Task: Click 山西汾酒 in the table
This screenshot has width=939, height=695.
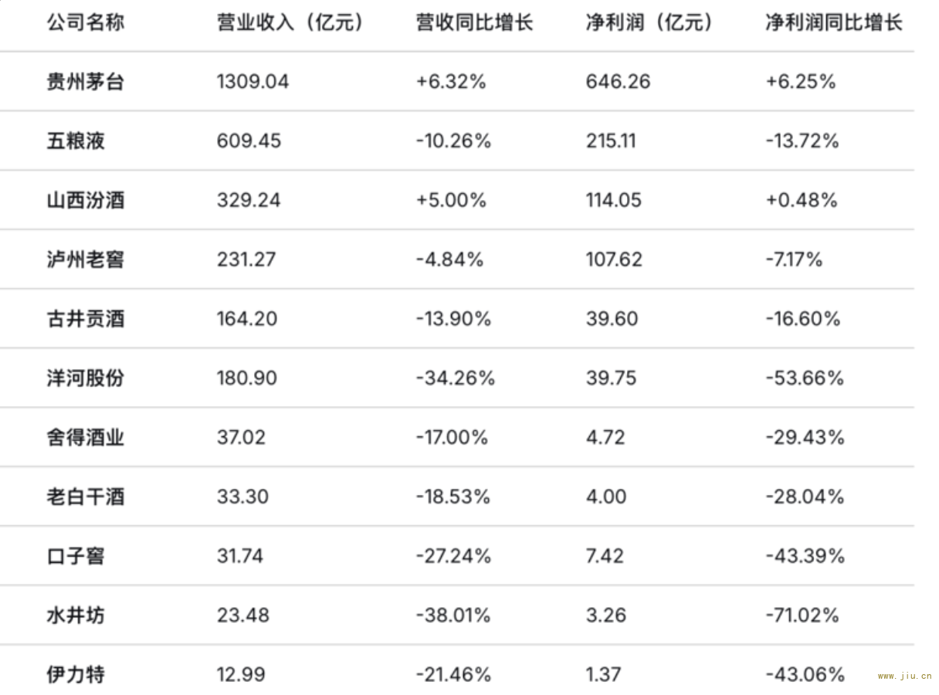Action: click(x=85, y=201)
